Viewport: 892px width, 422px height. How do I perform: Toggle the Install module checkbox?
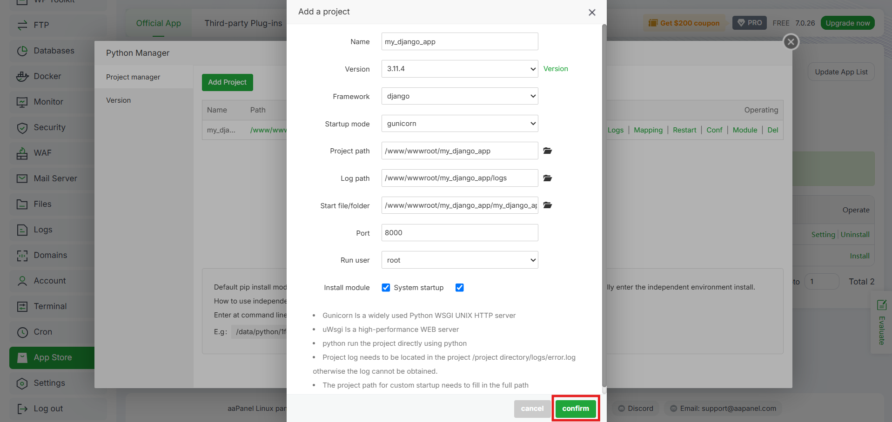tap(386, 287)
